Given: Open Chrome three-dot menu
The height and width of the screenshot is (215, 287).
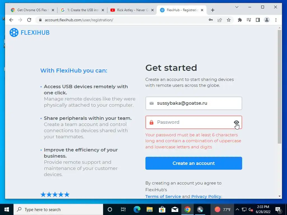Looking at the screenshot, I should pyautogui.click(x=276, y=20).
